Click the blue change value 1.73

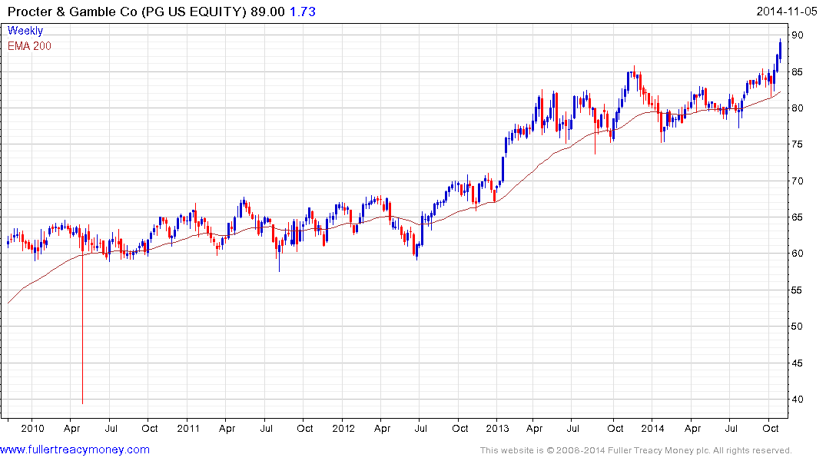(303, 12)
